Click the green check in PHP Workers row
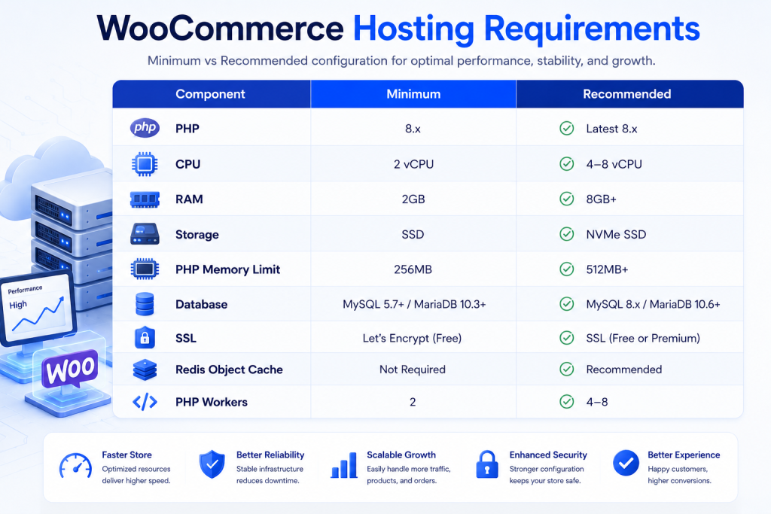771x514 pixels. 566,401
